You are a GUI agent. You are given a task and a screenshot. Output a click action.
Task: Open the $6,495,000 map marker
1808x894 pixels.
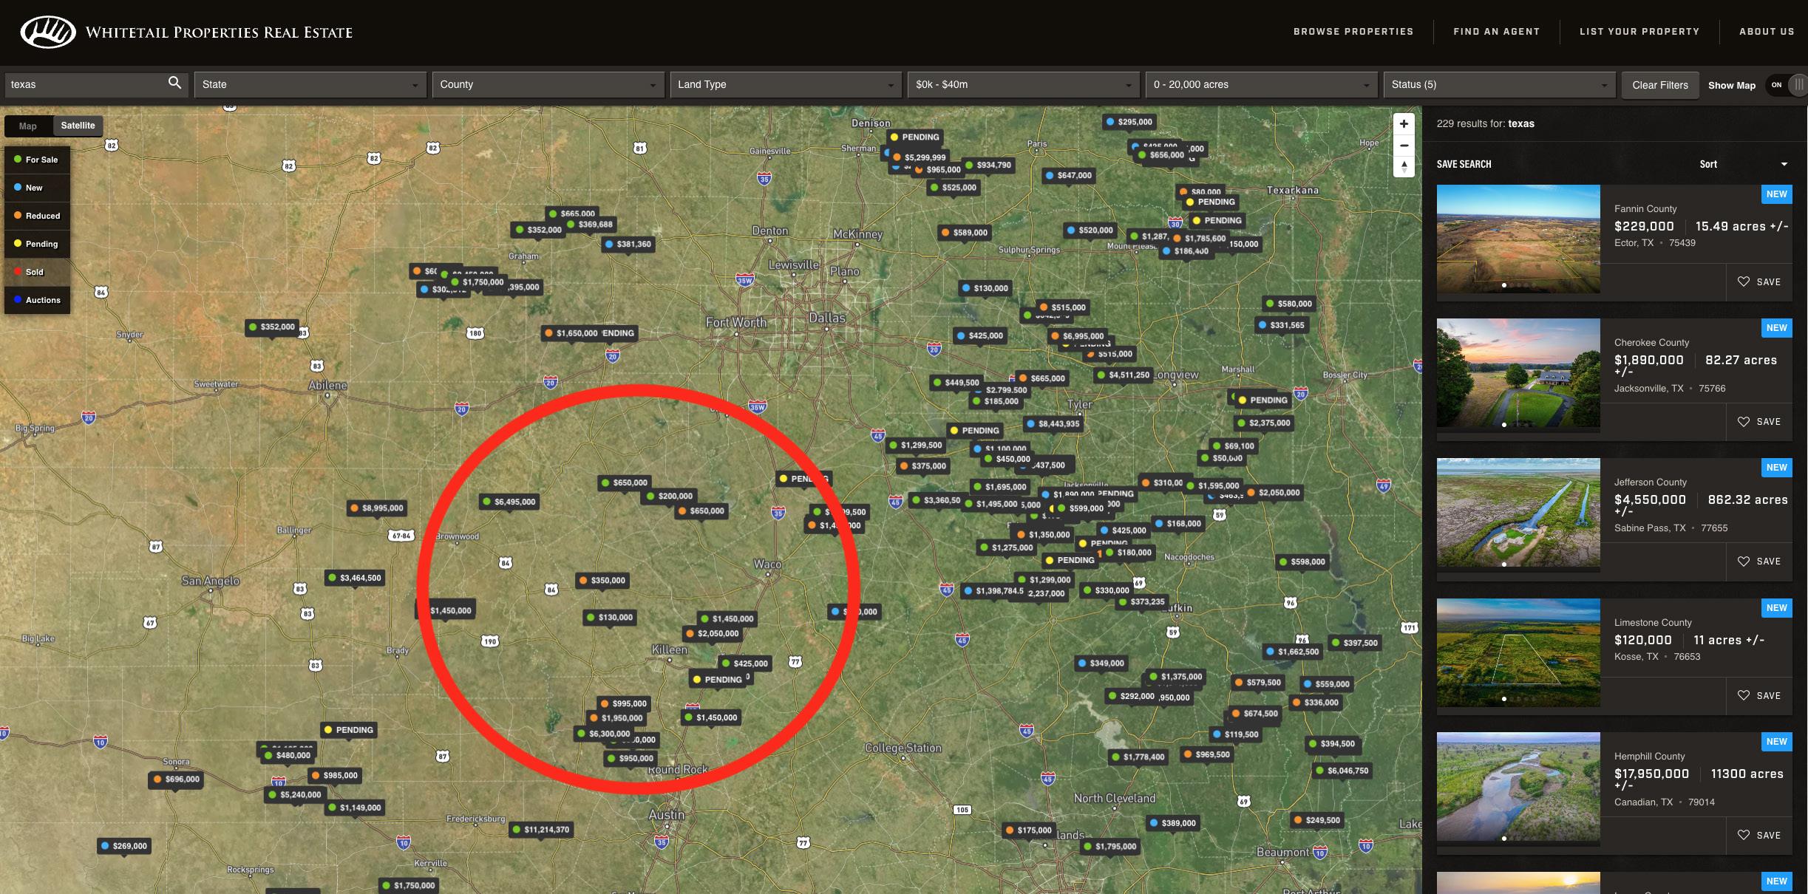[x=509, y=502]
